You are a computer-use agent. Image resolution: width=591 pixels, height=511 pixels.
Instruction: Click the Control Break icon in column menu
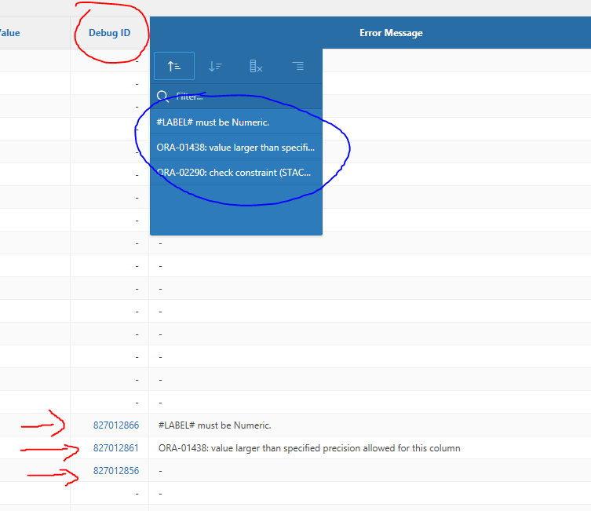[x=297, y=66]
